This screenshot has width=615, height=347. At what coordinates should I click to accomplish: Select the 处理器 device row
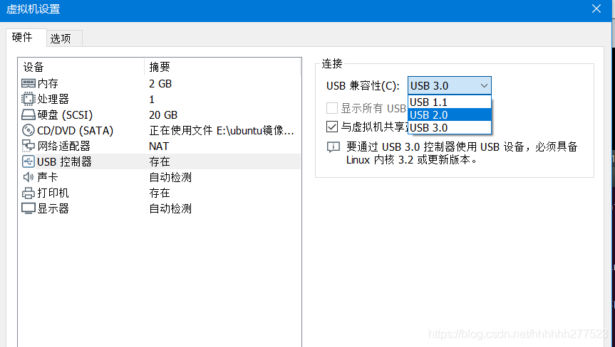click(160, 99)
